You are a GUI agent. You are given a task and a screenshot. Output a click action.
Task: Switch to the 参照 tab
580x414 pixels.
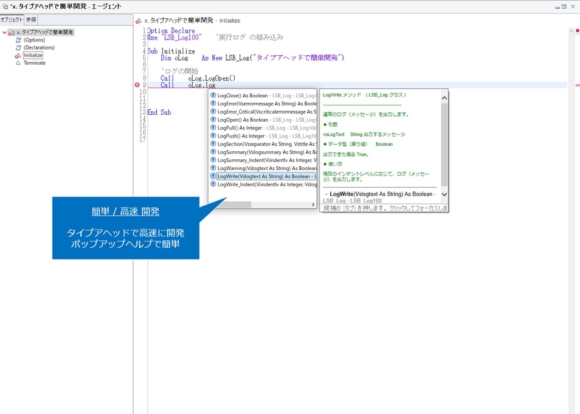click(31, 19)
